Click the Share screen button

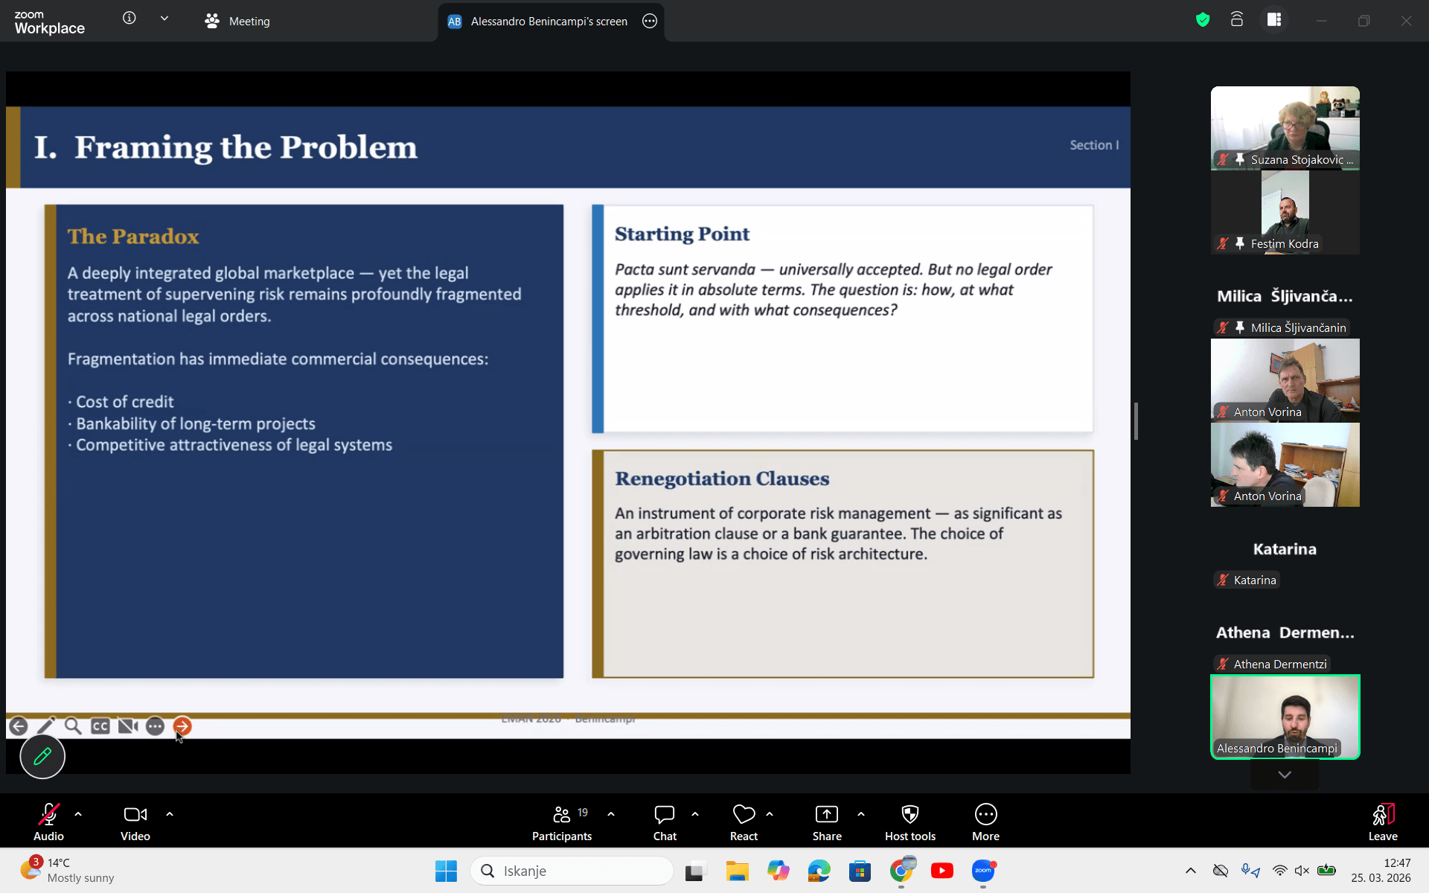tap(826, 822)
